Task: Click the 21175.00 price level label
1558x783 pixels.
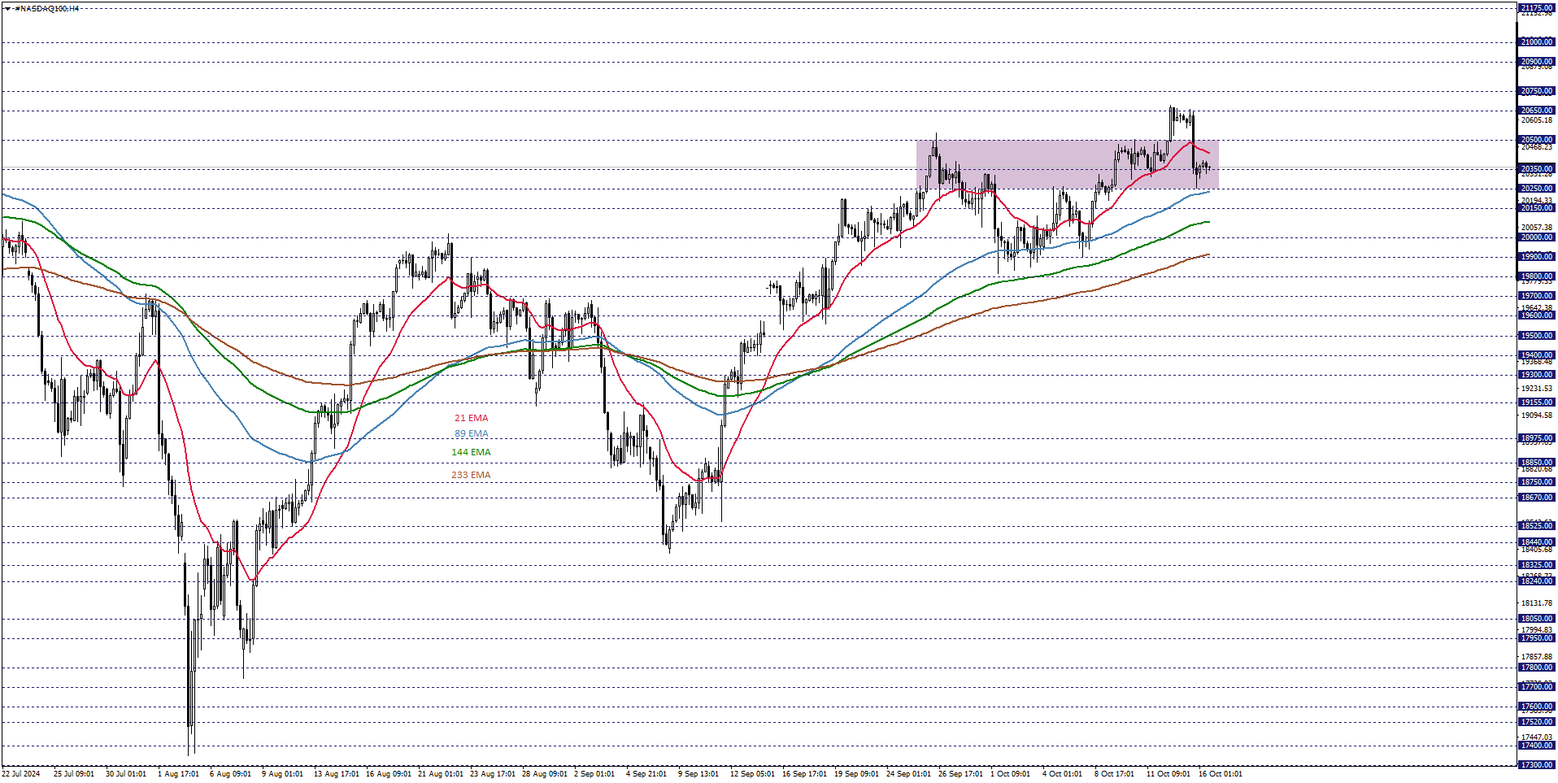Action: point(1537,8)
